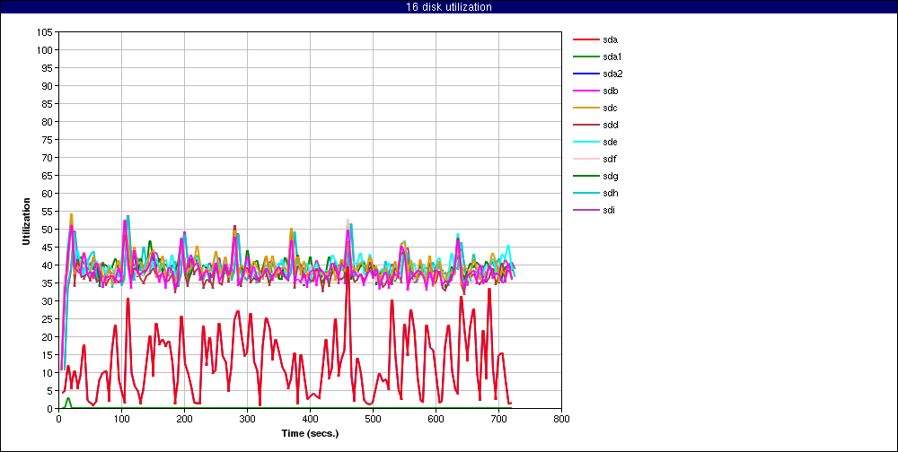Click the orange sdc legend line swatch
This screenshot has width=898, height=452.
(x=585, y=109)
